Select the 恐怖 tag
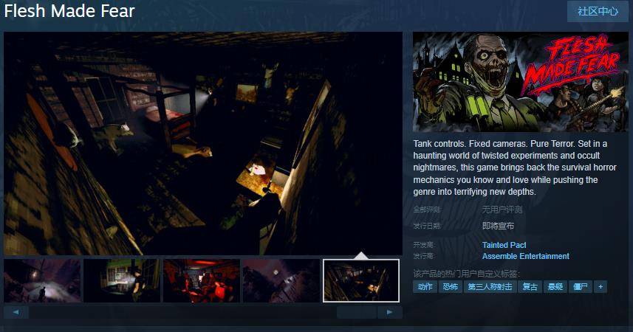Image resolution: width=633 pixels, height=332 pixels. pyautogui.click(x=450, y=286)
